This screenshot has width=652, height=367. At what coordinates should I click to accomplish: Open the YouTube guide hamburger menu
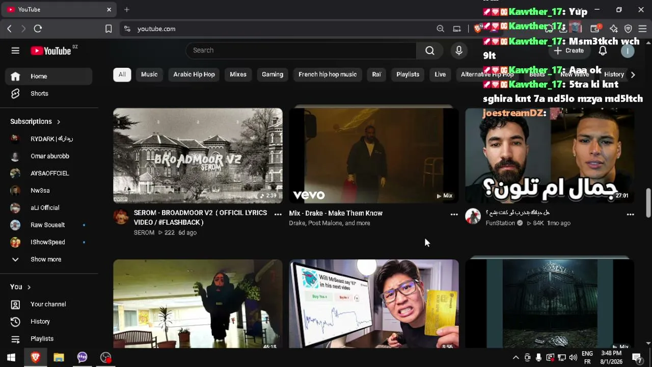15,50
